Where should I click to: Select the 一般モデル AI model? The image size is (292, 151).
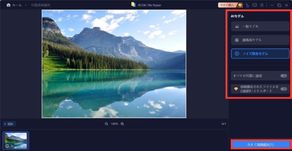(260, 26)
